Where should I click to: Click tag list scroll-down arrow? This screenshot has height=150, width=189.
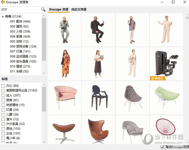(x=44, y=142)
